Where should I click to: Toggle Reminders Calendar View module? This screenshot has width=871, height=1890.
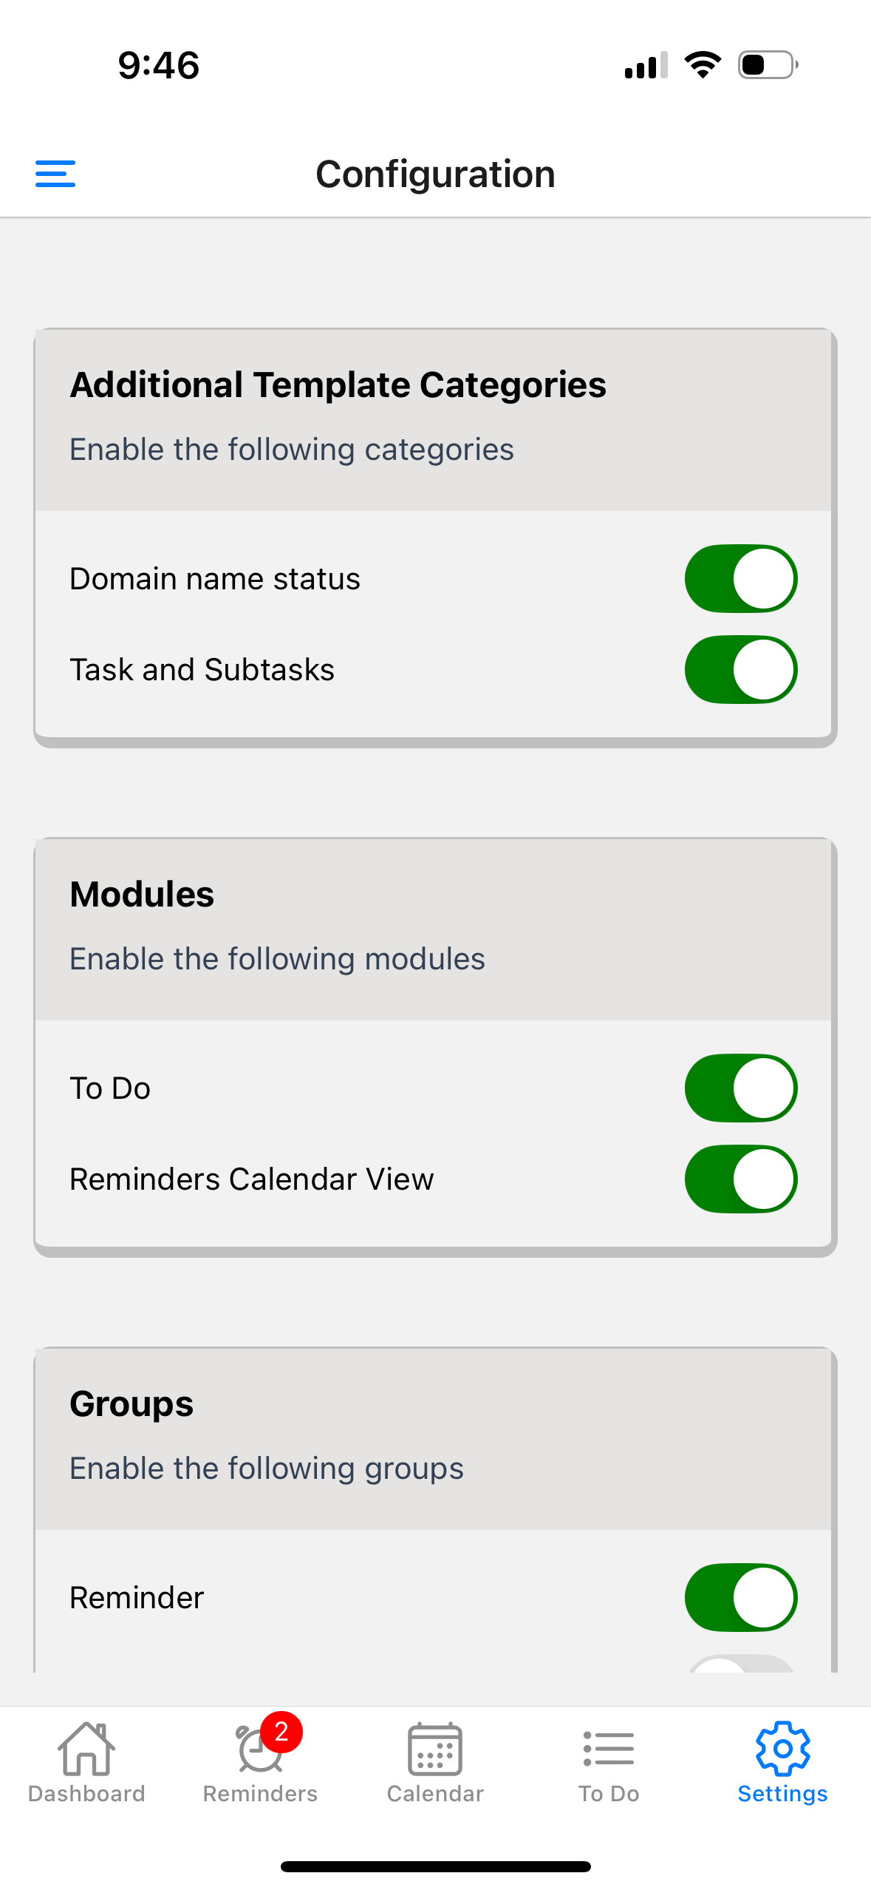click(740, 1179)
